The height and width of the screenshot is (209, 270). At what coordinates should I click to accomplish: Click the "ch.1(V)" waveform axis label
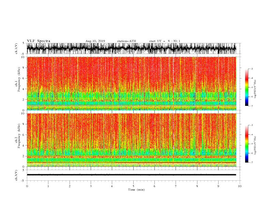click(x=16, y=48)
